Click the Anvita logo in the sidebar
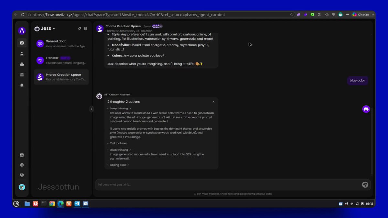The image size is (388, 218). (x=22, y=31)
